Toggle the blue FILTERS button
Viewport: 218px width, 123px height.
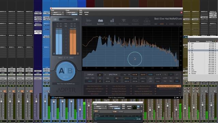pyautogui.click(x=150, y=74)
